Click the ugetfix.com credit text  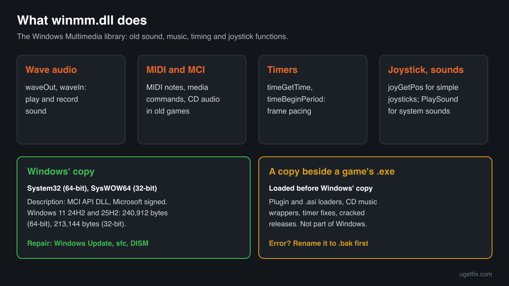[475, 274]
